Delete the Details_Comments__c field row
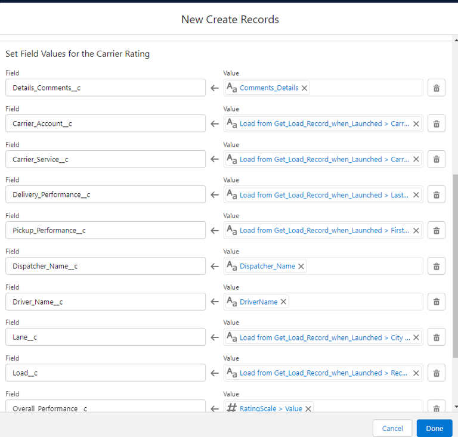 [x=436, y=88]
